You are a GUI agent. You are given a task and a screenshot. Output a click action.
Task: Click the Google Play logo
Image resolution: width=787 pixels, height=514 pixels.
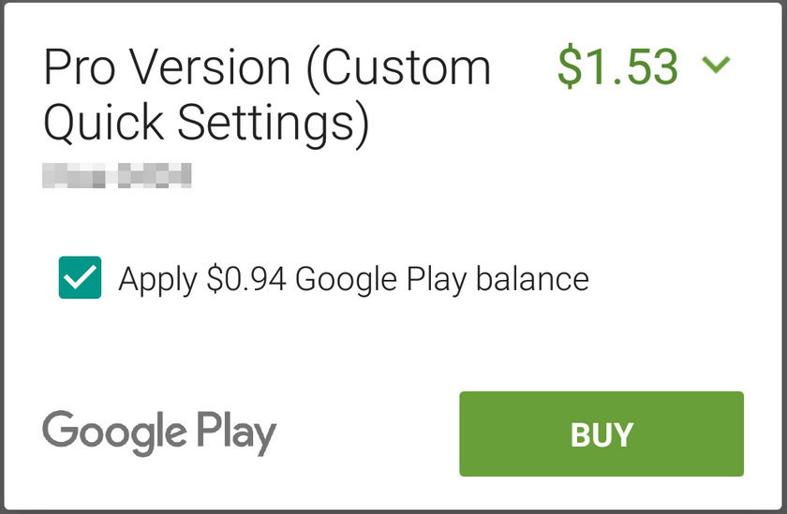coord(159,433)
